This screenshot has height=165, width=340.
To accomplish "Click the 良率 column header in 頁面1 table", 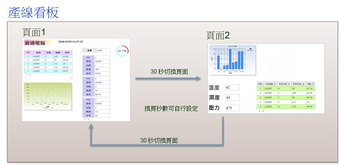I will [x=68, y=52].
